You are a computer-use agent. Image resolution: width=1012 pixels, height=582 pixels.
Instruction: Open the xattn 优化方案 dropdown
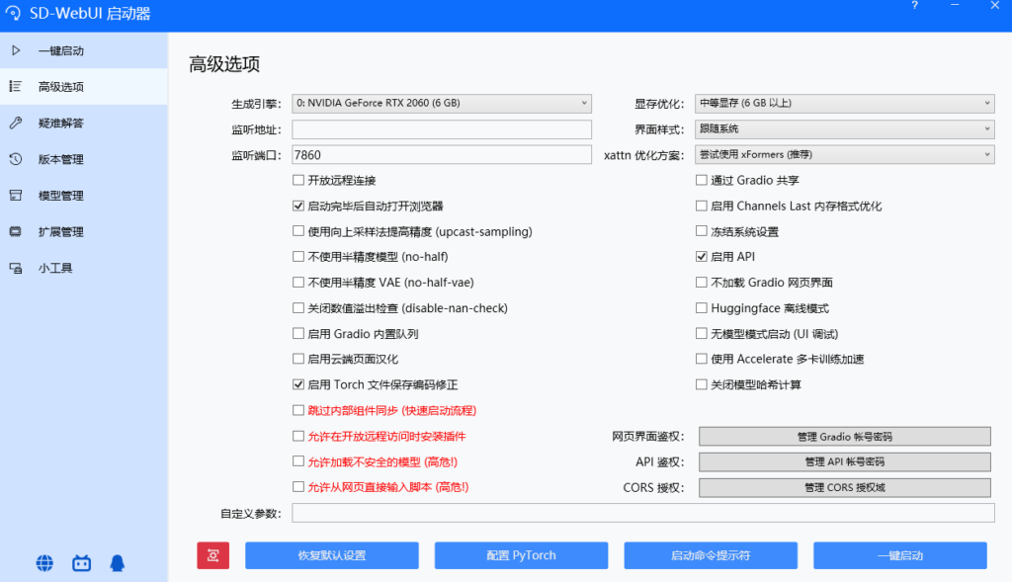845,153
